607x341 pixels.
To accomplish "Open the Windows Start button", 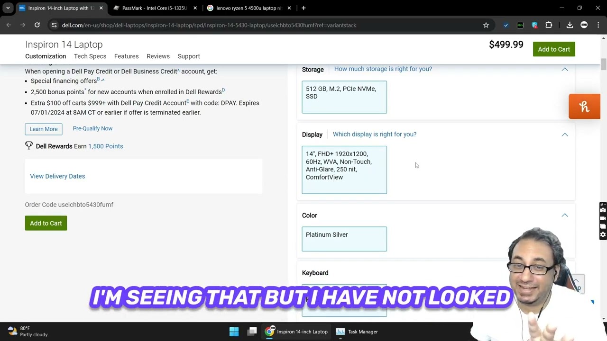I will point(234,332).
